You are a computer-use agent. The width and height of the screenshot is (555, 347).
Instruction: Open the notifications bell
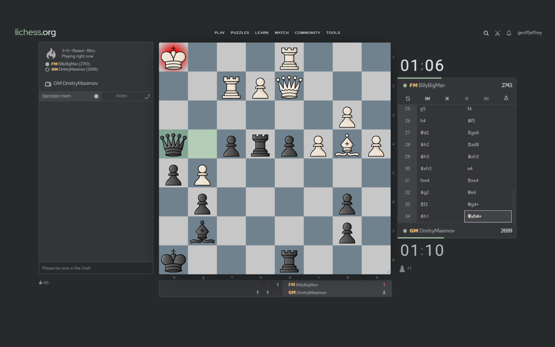[x=509, y=33]
